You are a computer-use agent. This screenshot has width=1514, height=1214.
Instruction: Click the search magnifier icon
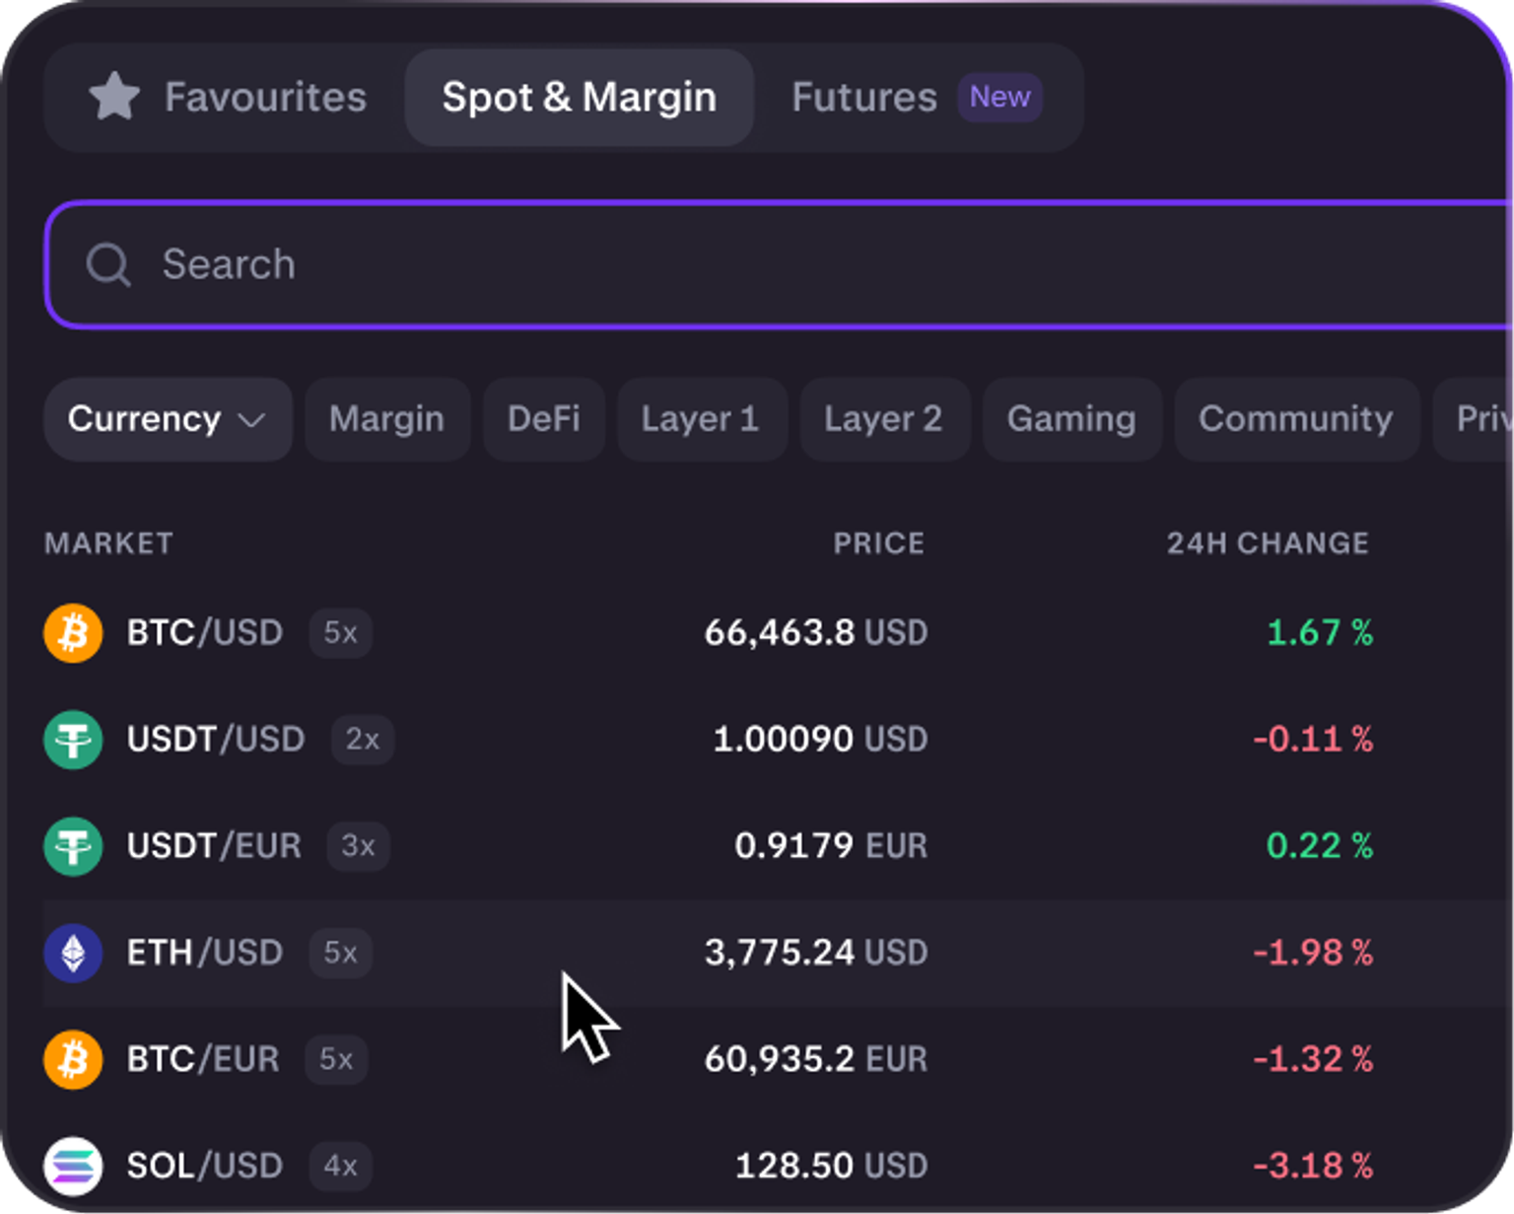pyautogui.click(x=108, y=264)
